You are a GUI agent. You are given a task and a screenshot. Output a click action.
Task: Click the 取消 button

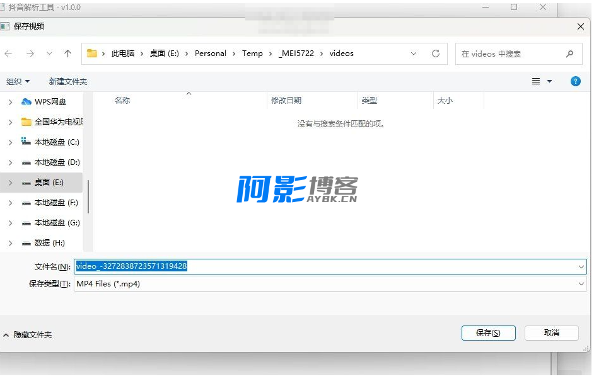(551, 333)
